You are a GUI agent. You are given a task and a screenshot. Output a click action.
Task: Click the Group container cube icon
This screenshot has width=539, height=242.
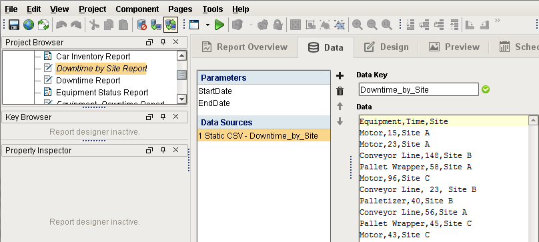237,25
